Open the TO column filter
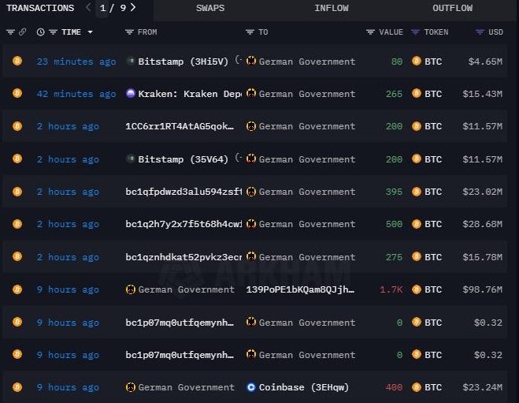519x403 pixels. [250, 32]
